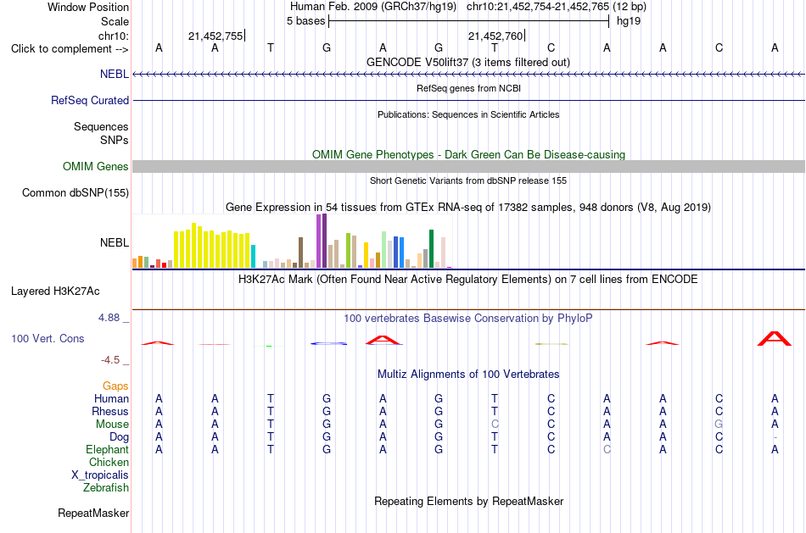Click the lighter C base in Mouse row

pos(495,425)
